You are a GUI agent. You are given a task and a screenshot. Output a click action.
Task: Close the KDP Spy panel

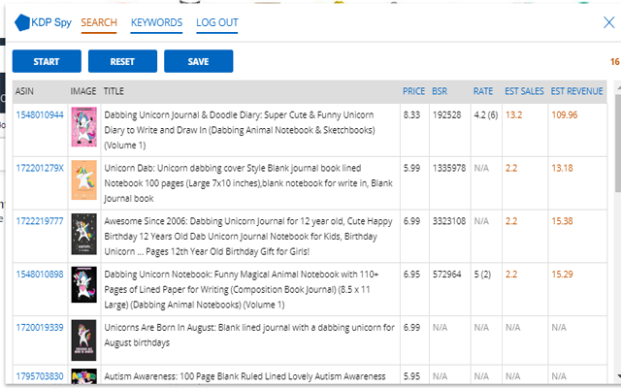click(x=608, y=22)
